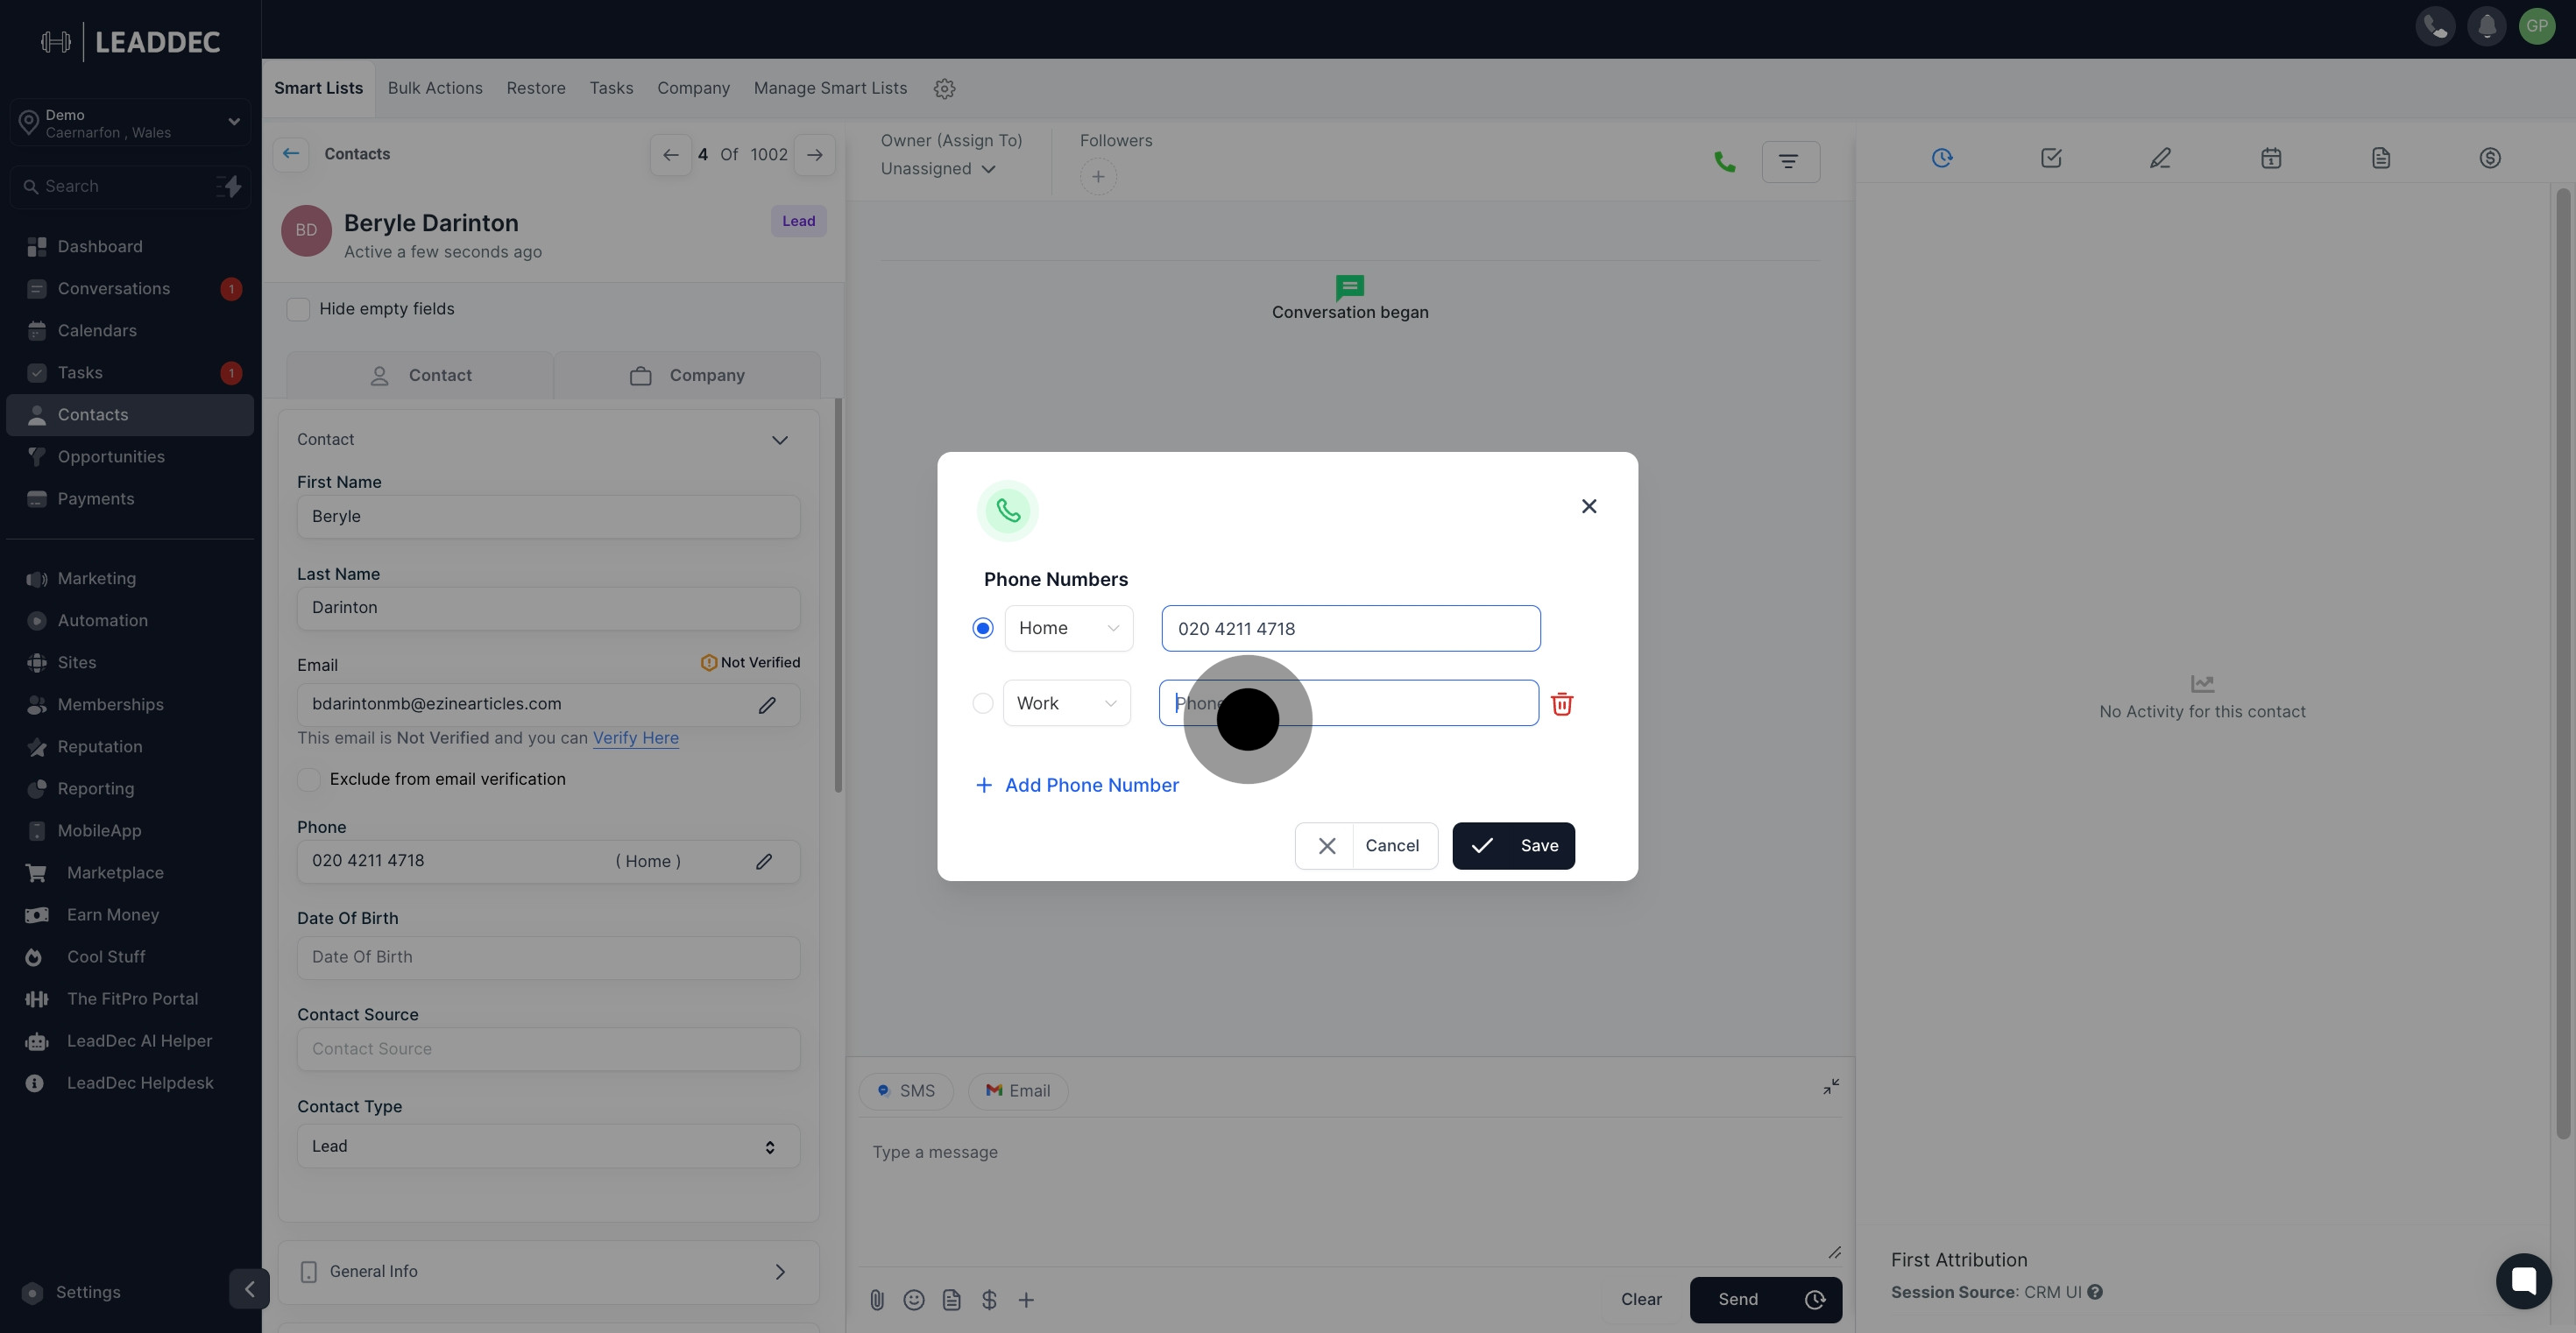2576x1333 pixels.
Task: Open Appointments calendar panel icon
Action: pos(2271,158)
